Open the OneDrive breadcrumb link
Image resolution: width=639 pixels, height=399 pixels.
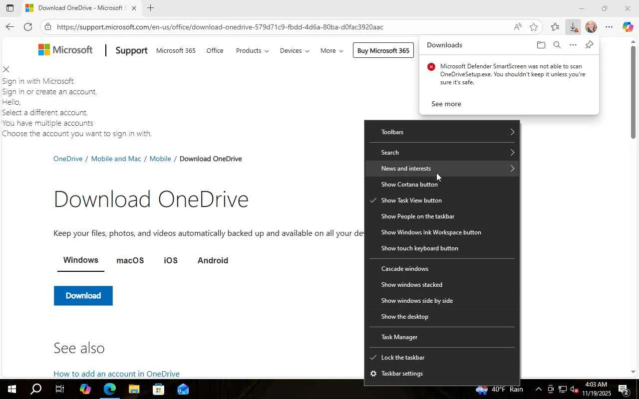click(x=68, y=159)
